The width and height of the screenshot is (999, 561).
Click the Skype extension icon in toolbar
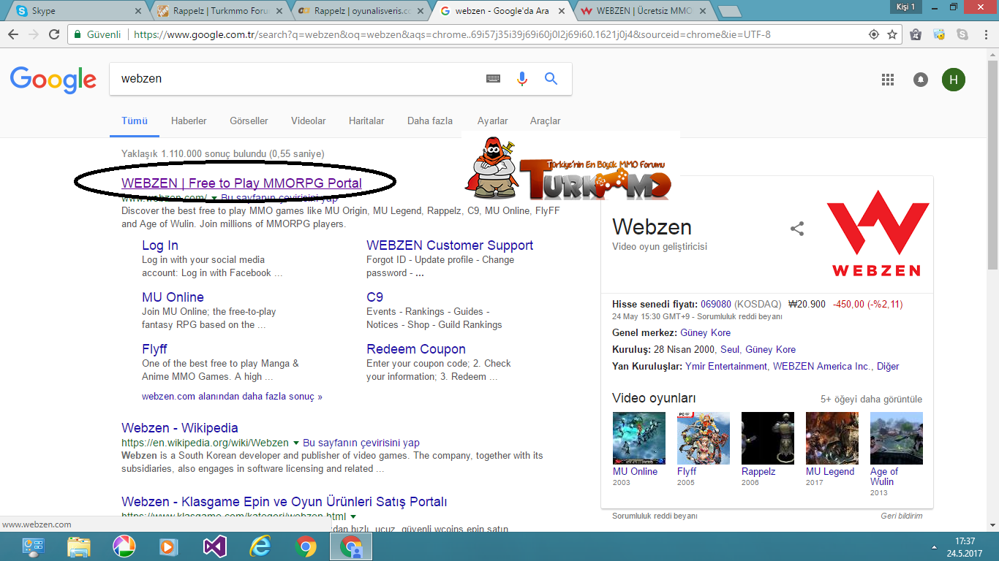pos(962,34)
